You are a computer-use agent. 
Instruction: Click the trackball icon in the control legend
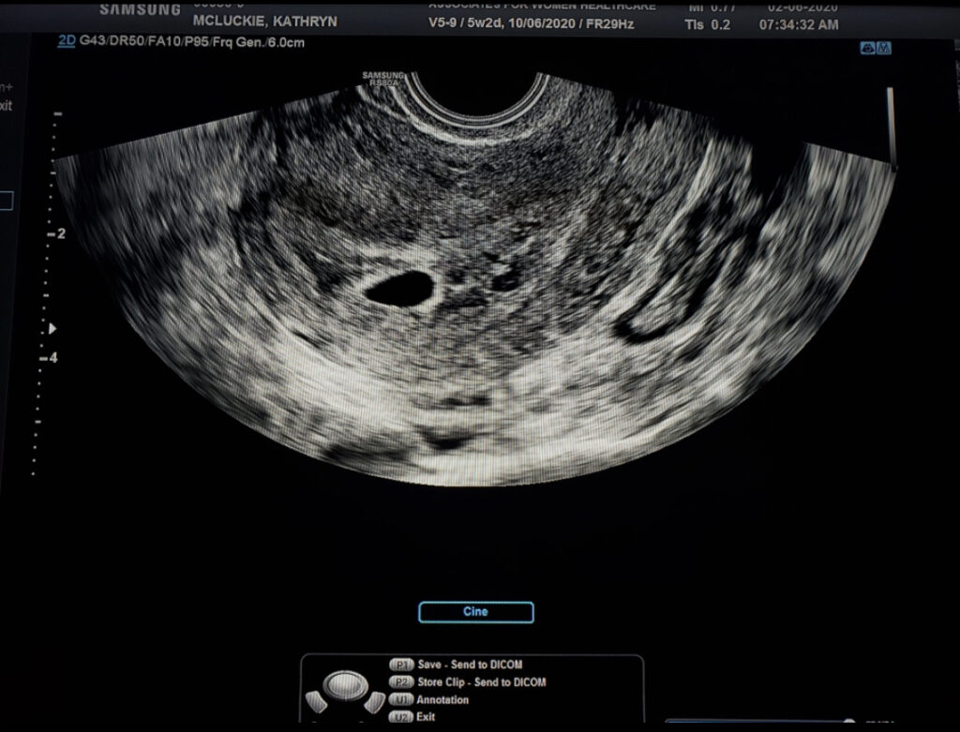click(x=345, y=685)
